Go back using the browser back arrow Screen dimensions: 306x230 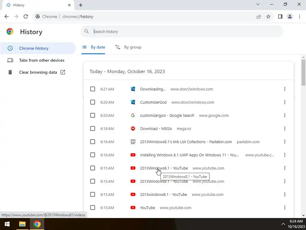pyautogui.click(x=7, y=17)
